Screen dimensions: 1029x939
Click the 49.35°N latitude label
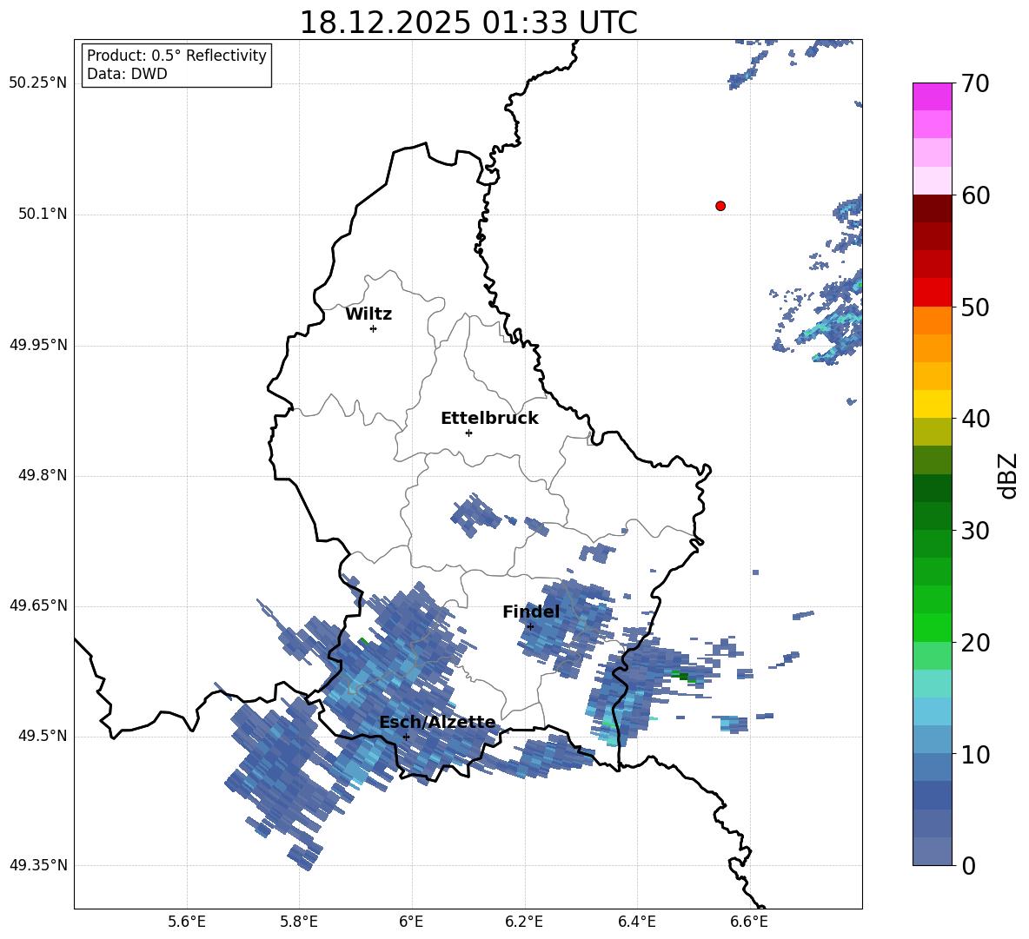[37, 865]
